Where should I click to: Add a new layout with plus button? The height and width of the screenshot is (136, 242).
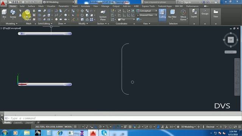pyautogui.click(x=38, y=122)
